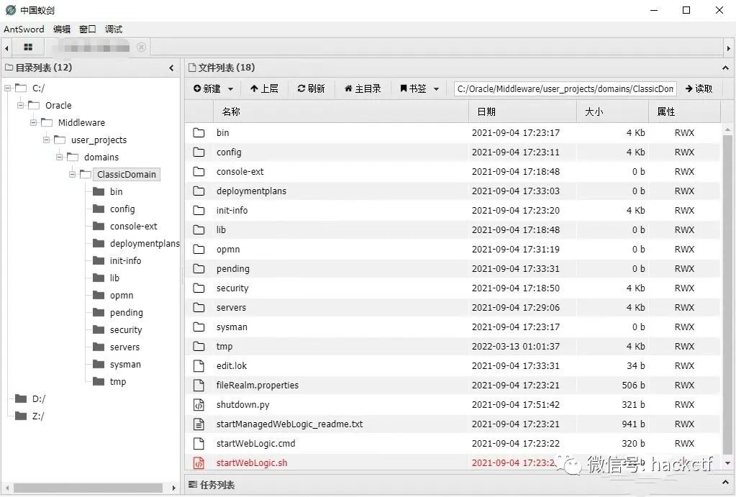Screen dimensions: 736x497
Task: Collapse the ClassicDomain tree node
Action: point(72,174)
